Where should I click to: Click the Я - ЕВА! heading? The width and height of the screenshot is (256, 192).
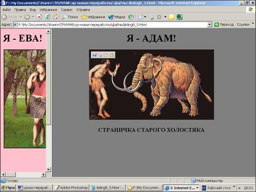[x=23, y=38]
